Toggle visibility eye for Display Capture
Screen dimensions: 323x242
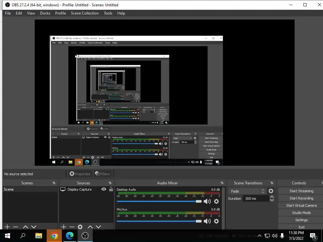104,189
